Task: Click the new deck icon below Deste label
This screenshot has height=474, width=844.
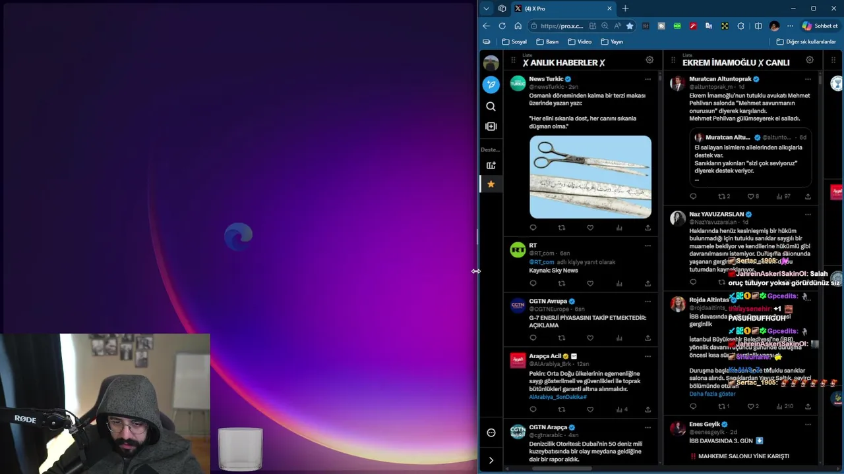Action: 491,165
